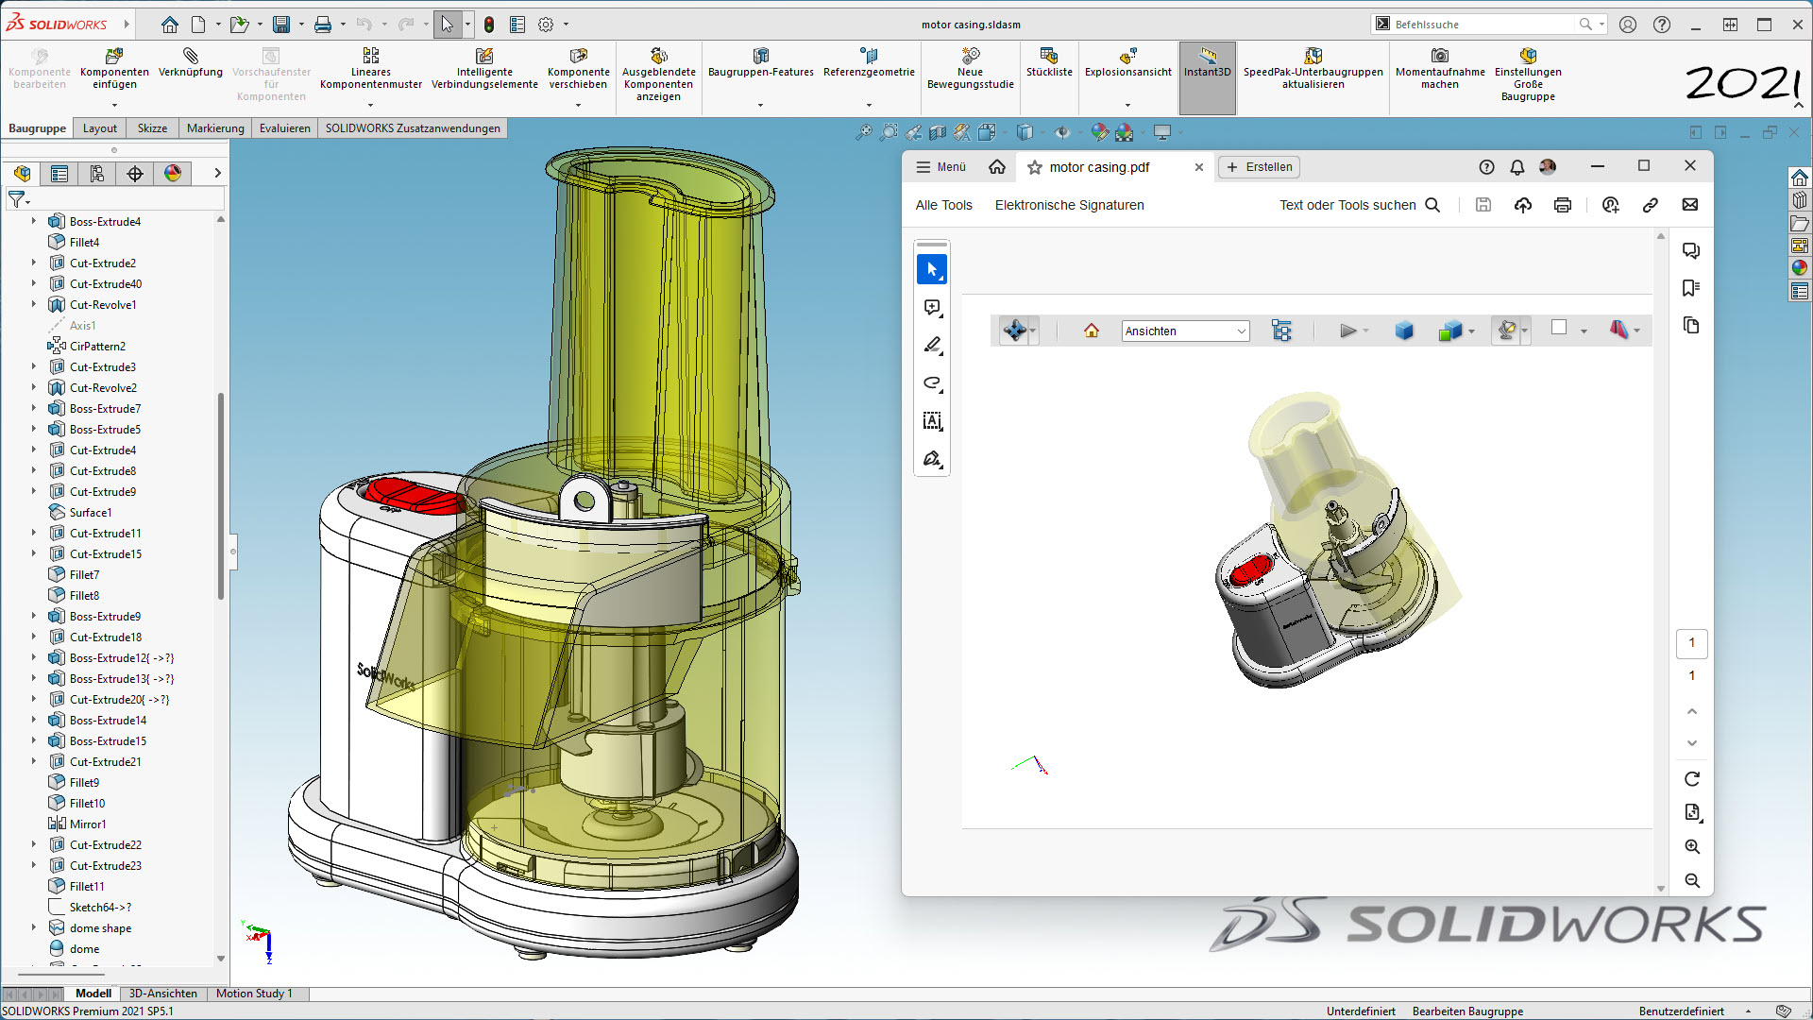
Task: Click Momentaufnahme machen icon
Action: [1440, 57]
